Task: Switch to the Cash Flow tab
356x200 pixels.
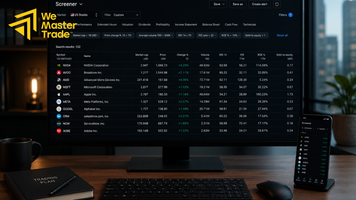Action: pos(231,25)
